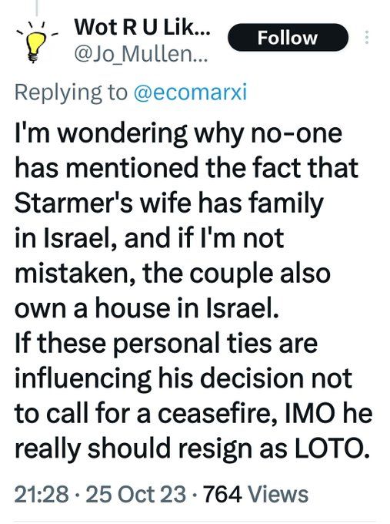Click the 'own a house in Israel.' line

pyautogui.click(x=146, y=308)
